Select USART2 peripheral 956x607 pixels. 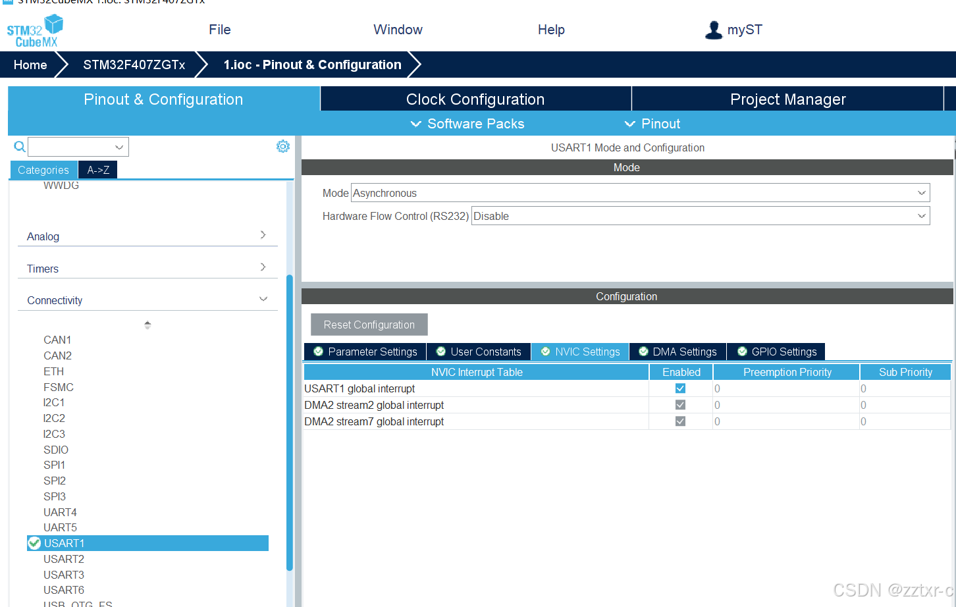tap(64, 559)
